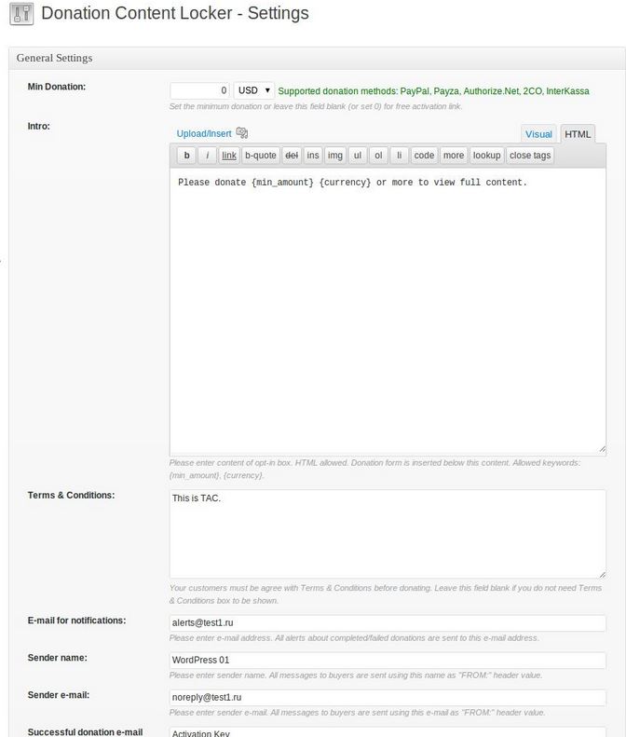Click the 'E-mail for notifications:' label
The height and width of the screenshot is (737, 626).
(x=76, y=621)
